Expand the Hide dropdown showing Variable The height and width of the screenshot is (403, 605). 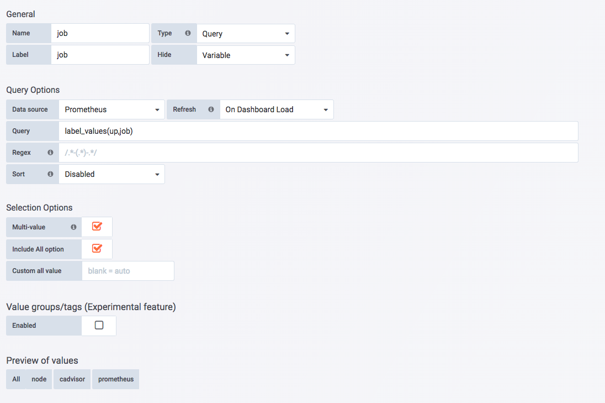tap(246, 55)
